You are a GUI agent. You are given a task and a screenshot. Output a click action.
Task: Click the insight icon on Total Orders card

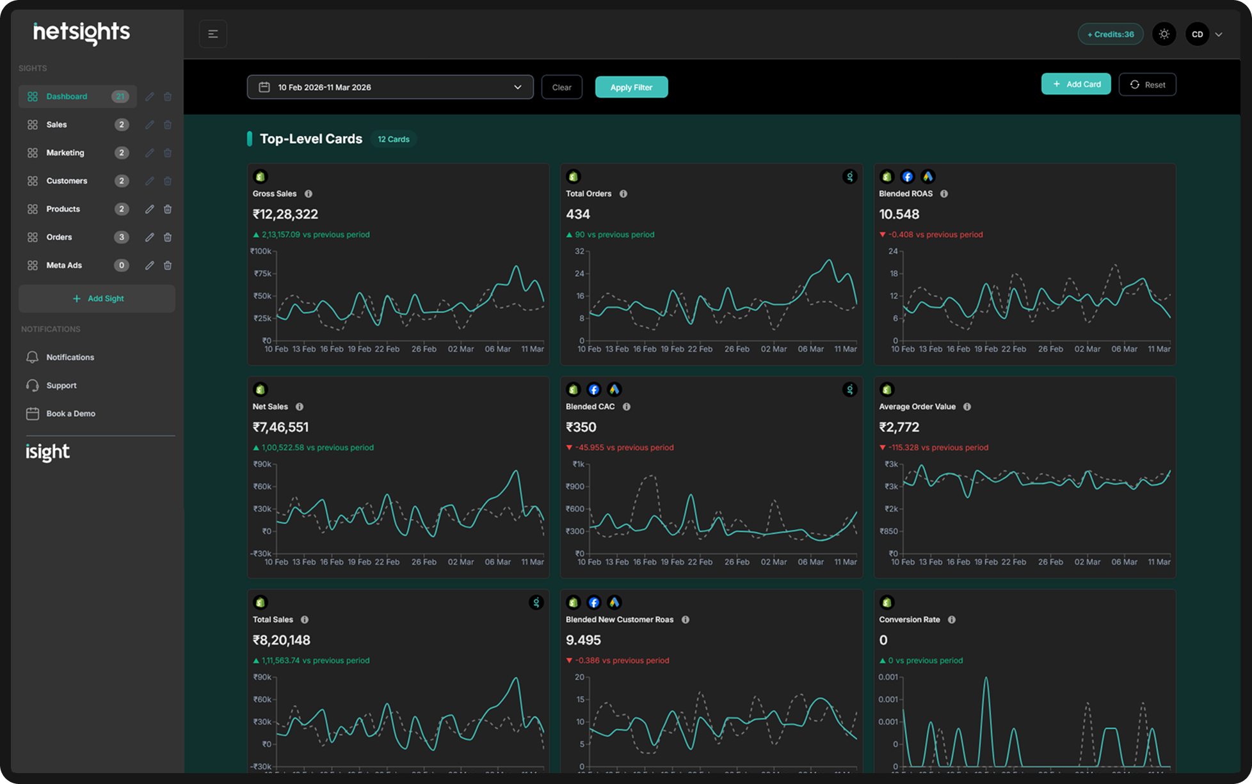coord(849,176)
